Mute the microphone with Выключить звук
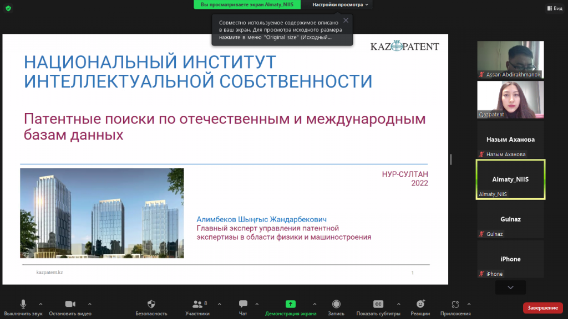The image size is (568, 319). (x=23, y=304)
